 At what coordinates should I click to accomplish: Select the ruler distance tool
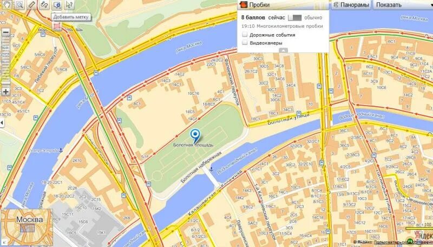click(31, 4)
